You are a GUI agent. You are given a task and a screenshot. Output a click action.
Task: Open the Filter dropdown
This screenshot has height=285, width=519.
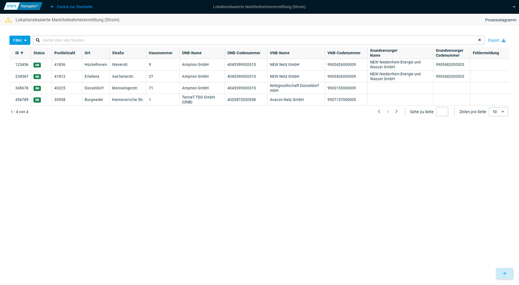coord(20,40)
